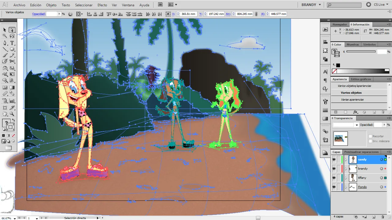Viewport: 392px width, 220px height.
Task: Click the grayscale color ramp bar
Action: [x=363, y=71]
